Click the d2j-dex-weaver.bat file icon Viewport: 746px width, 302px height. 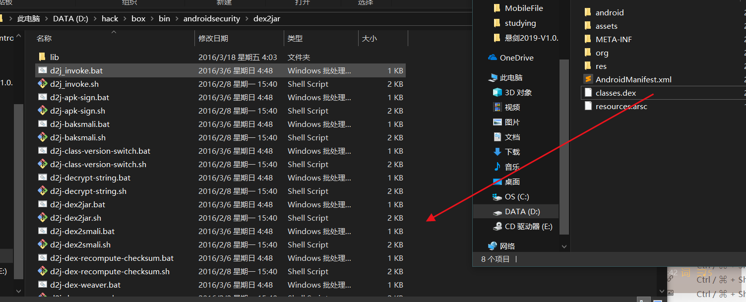(42, 285)
